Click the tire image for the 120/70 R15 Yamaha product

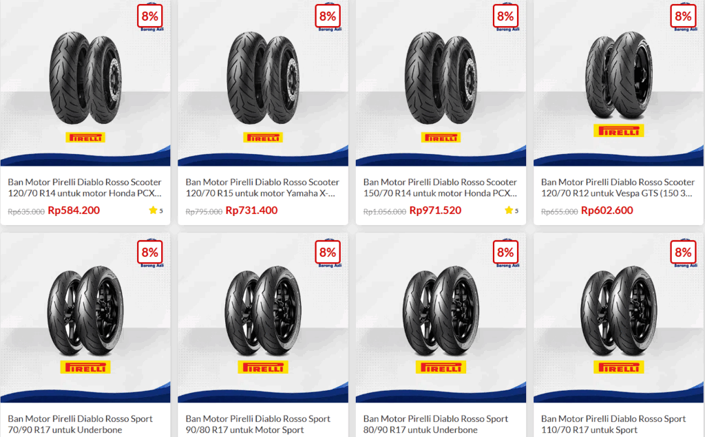(263, 78)
